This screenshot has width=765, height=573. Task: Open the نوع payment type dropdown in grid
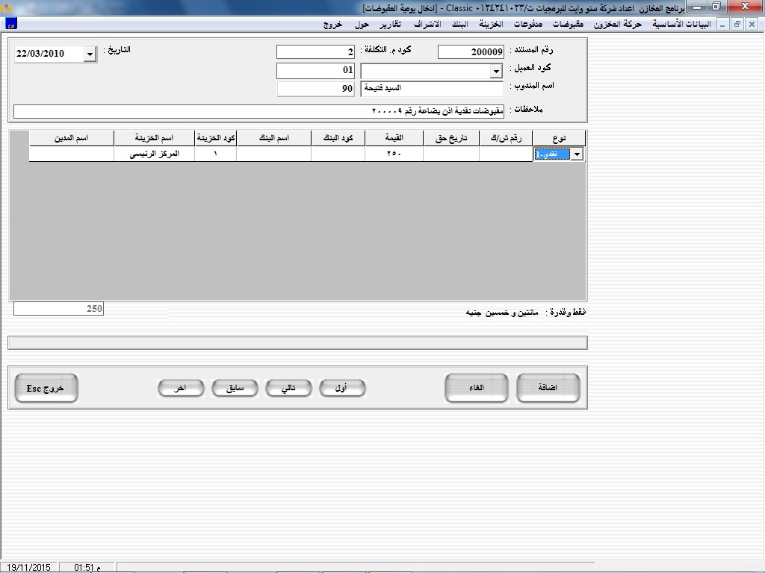pyautogui.click(x=576, y=154)
